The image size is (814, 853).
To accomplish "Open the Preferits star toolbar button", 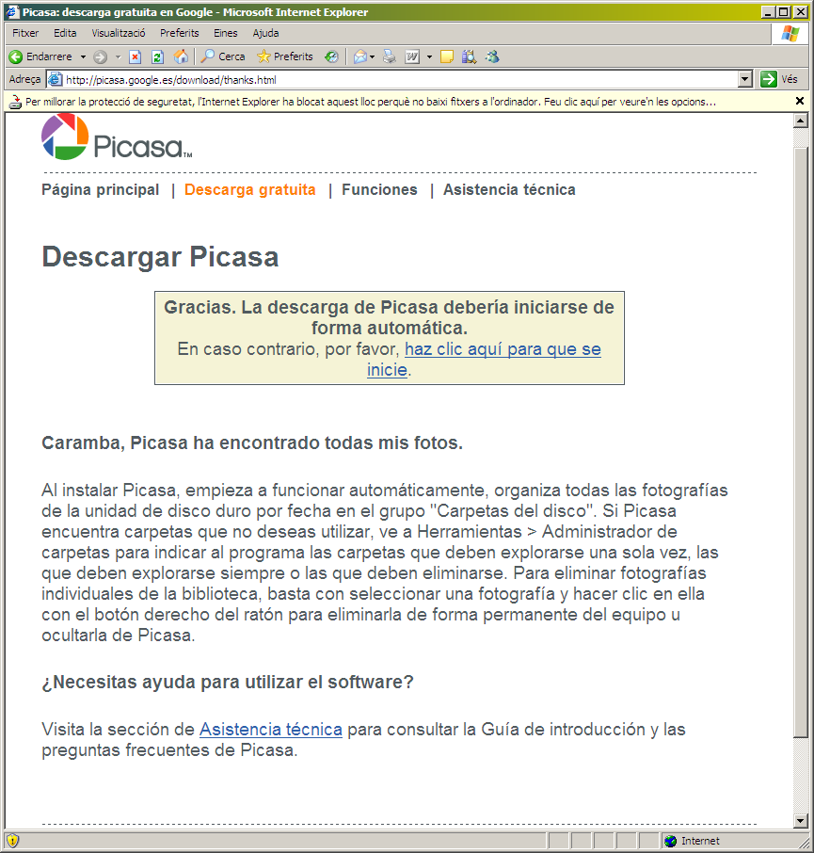I will pyautogui.click(x=285, y=56).
